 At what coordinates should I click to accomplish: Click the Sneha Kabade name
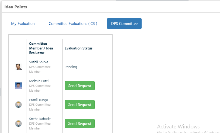click(x=40, y=119)
